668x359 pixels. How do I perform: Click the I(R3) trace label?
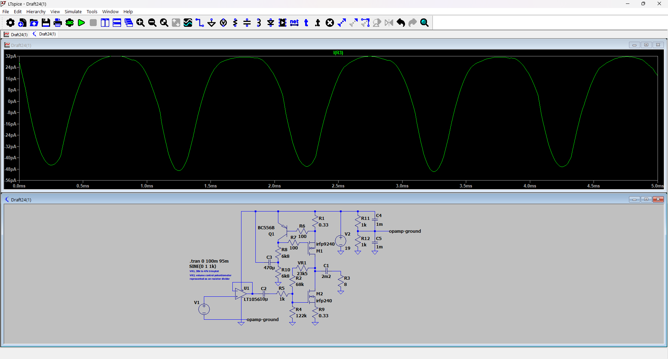coord(338,53)
